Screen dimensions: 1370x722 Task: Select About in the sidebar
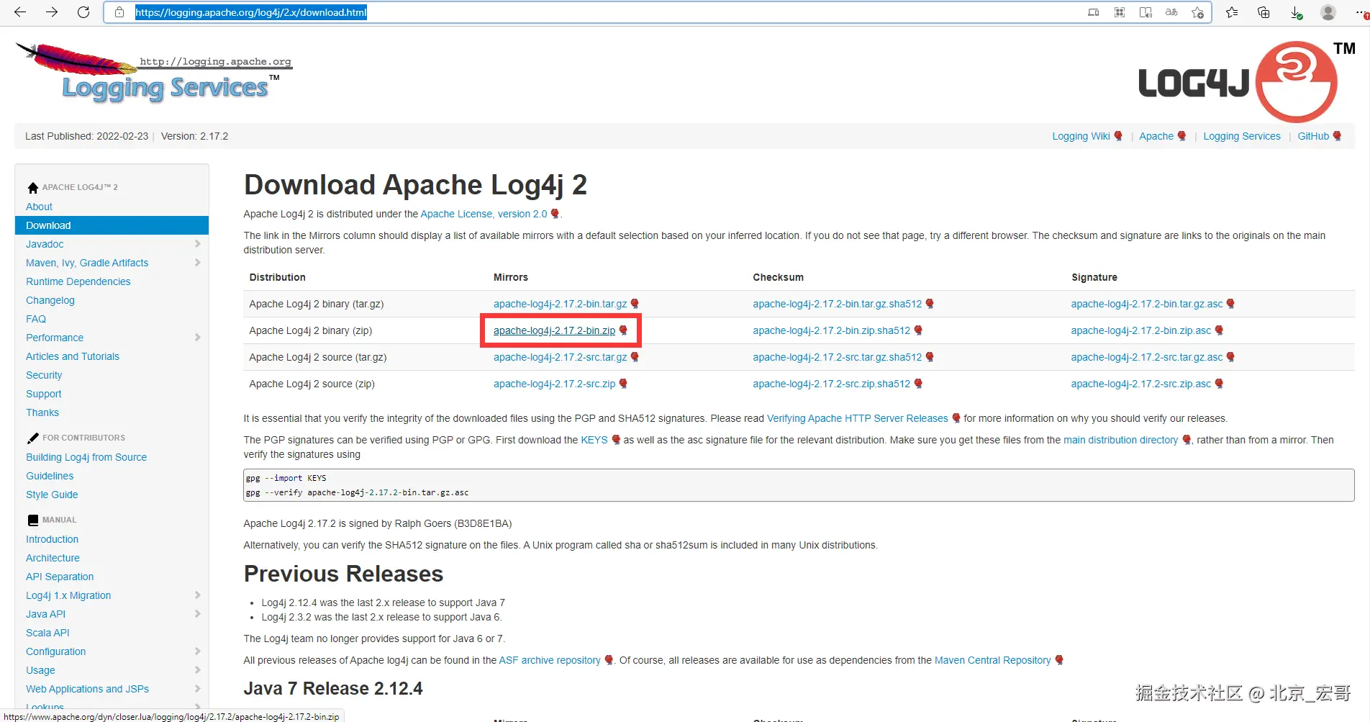point(39,207)
